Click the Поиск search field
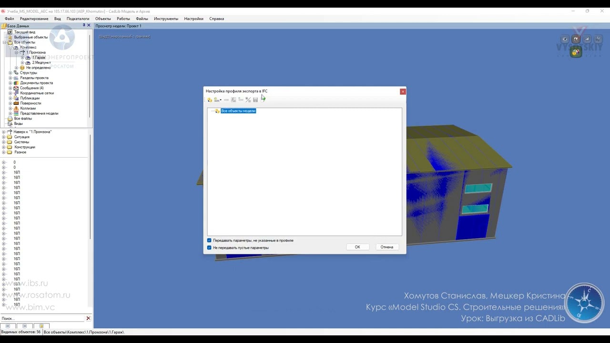 click(42, 318)
